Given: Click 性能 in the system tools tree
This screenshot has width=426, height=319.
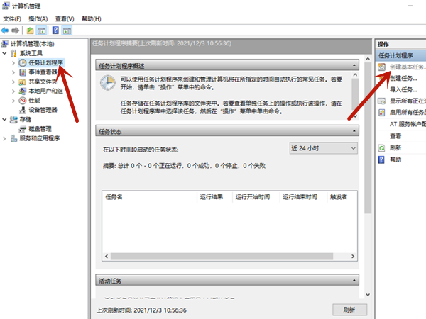Looking at the screenshot, I should (x=34, y=101).
